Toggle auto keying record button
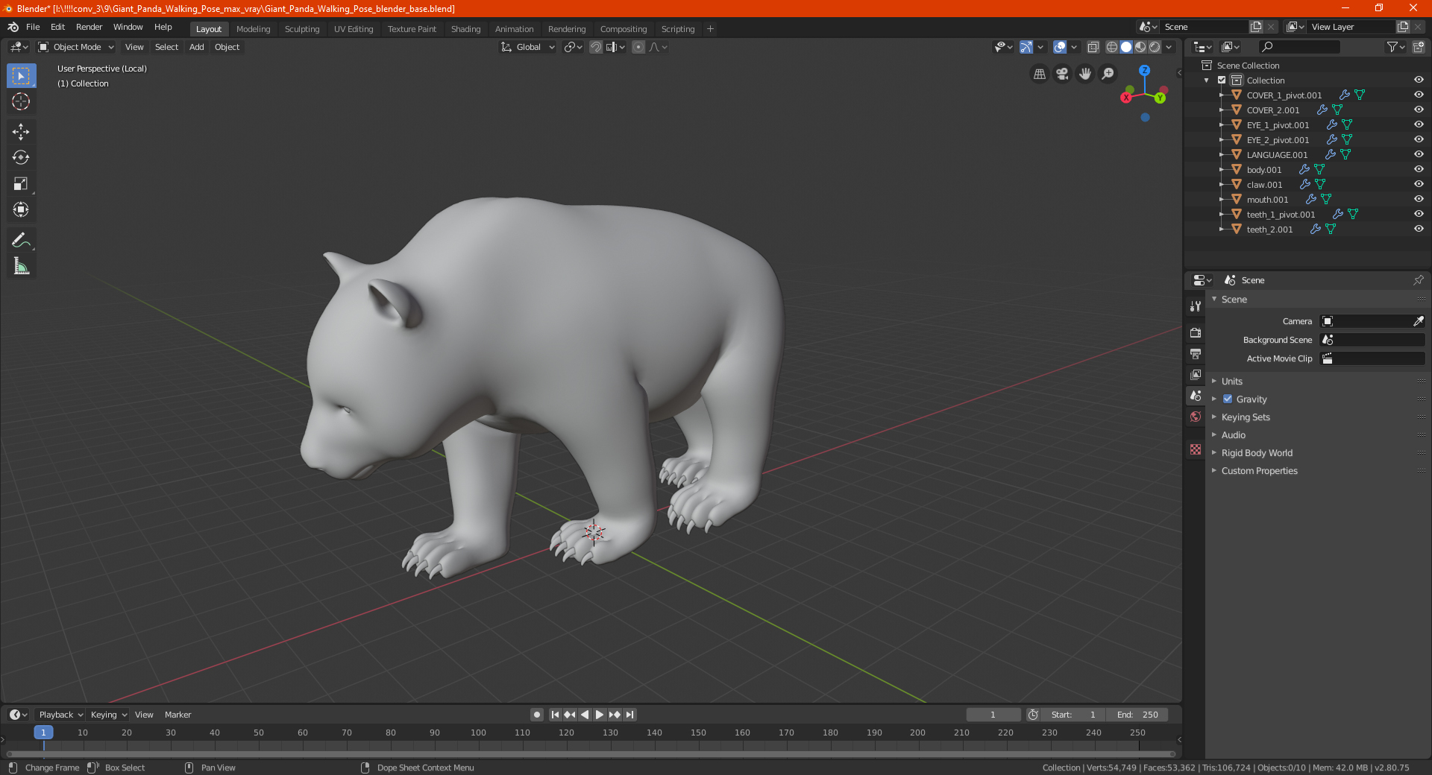The height and width of the screenshot is (775, 1432). coord(536,715)
